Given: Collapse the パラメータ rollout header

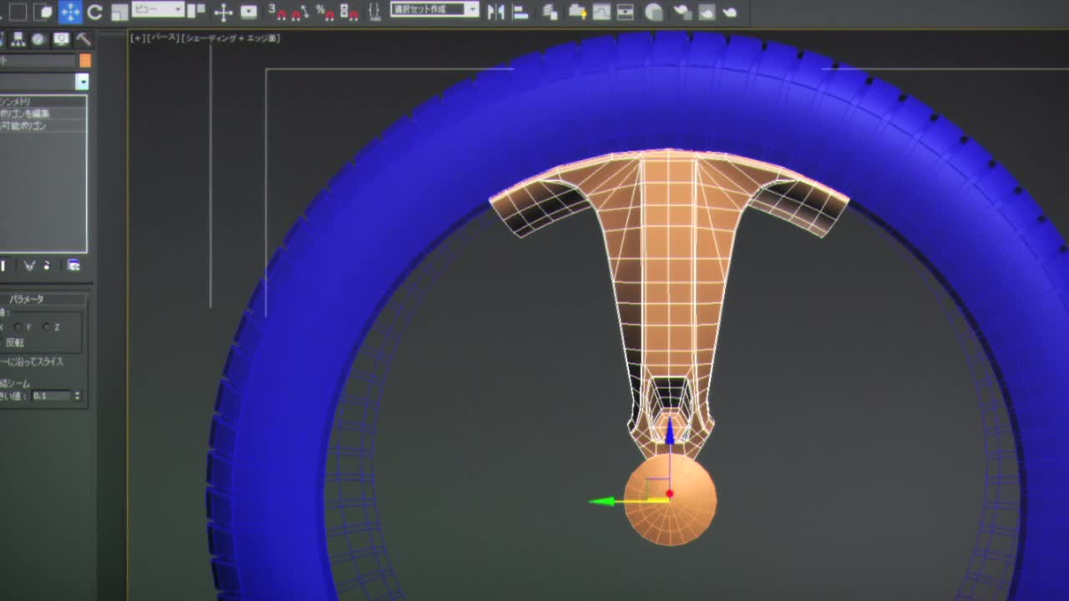Looking at the screenshot, I should pyautogui.click(x=27, y=299).
